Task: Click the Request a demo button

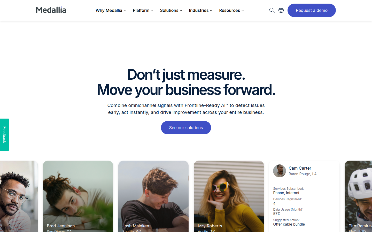Action: coord(312,10)
